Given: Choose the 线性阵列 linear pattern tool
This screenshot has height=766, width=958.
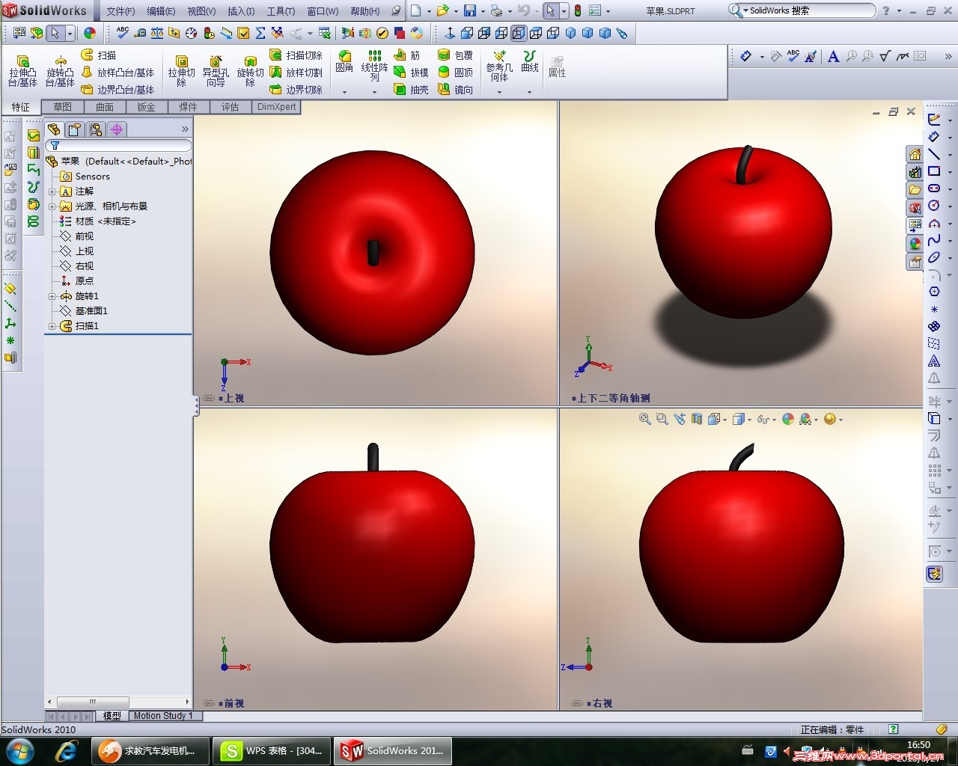Looking at the screenshot, I should click(x=374, y=66).
